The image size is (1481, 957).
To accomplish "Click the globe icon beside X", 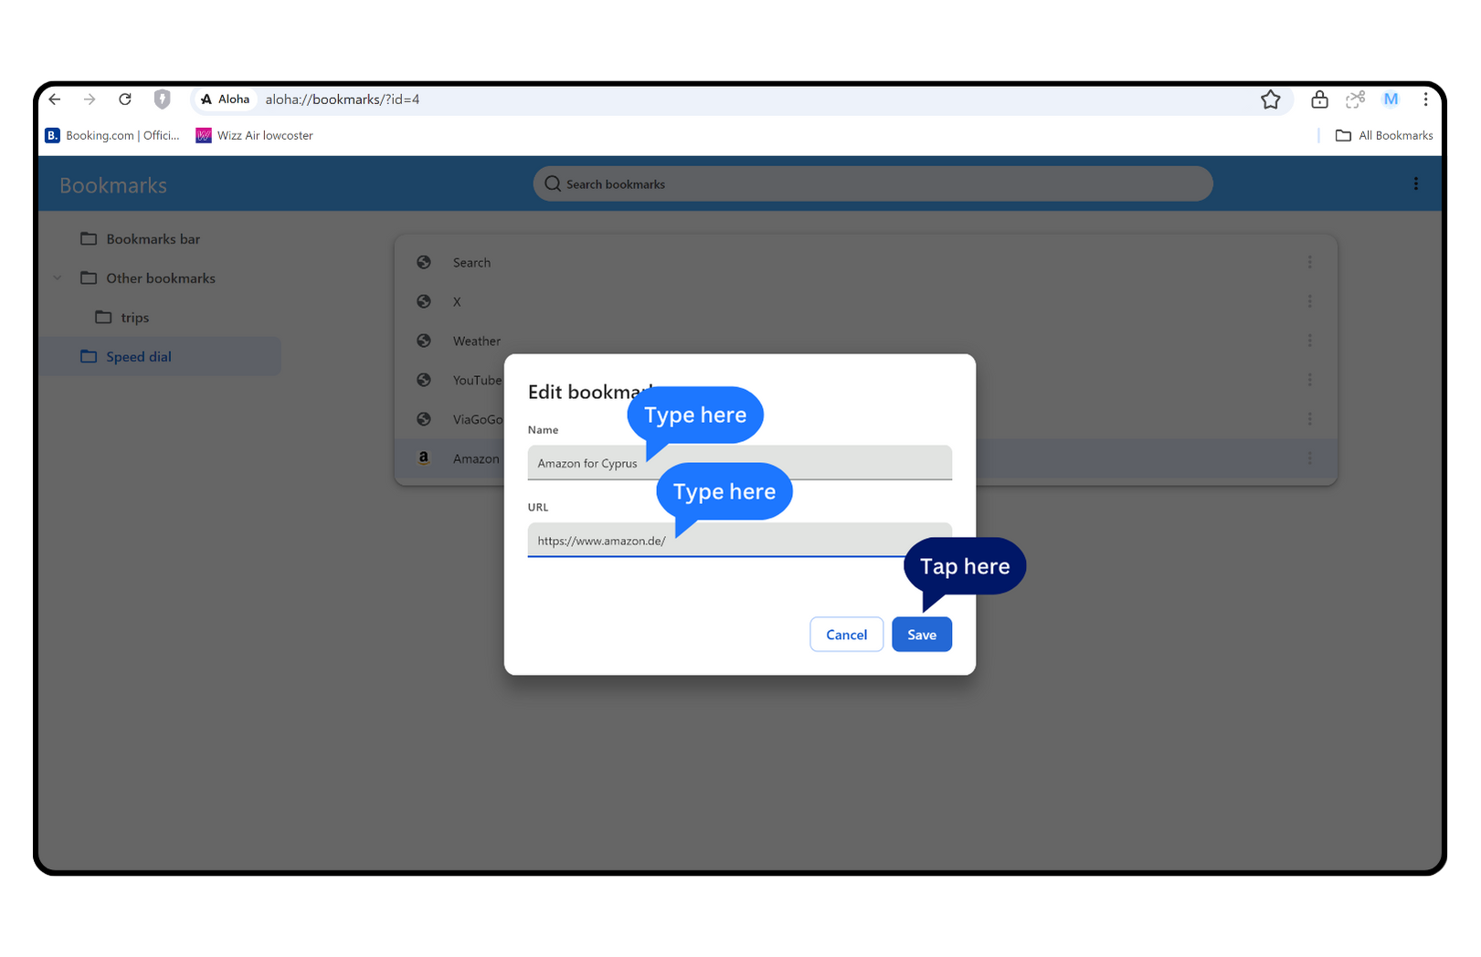I will click(x=424, y=301).
